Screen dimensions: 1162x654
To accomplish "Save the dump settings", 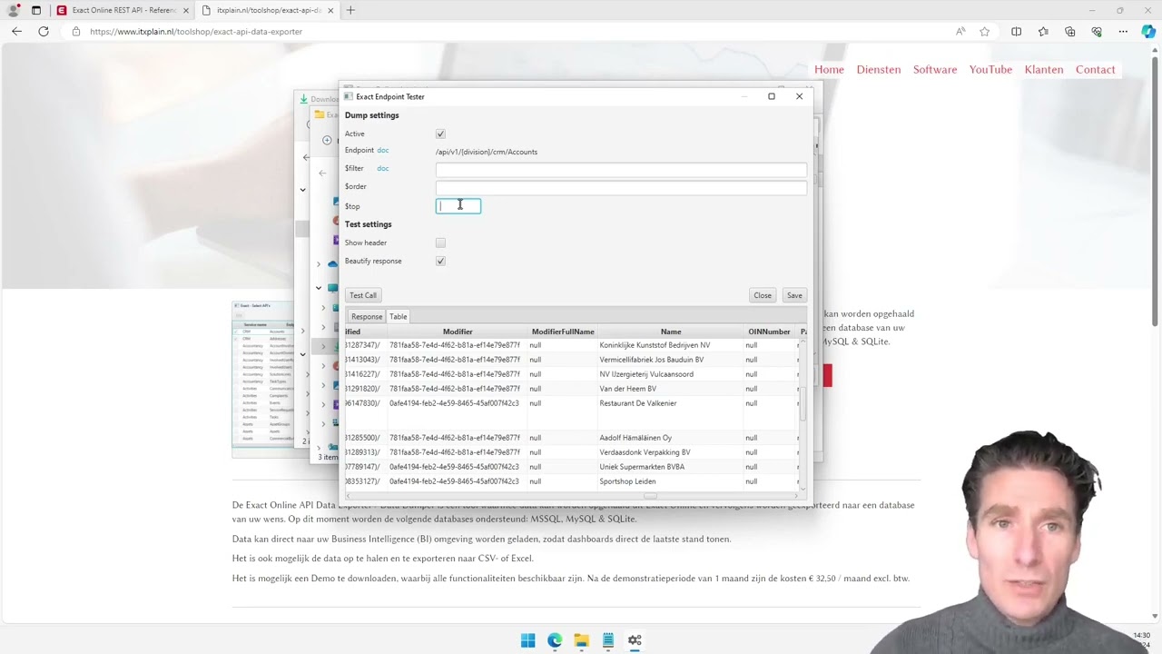I will click(x=794, y=295).
